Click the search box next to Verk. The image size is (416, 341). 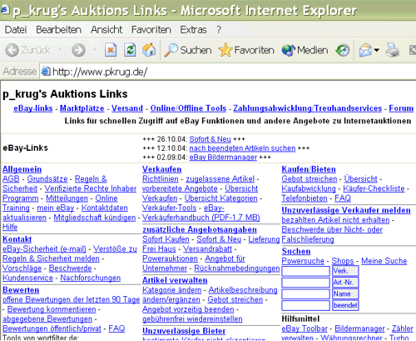[305, 271]
